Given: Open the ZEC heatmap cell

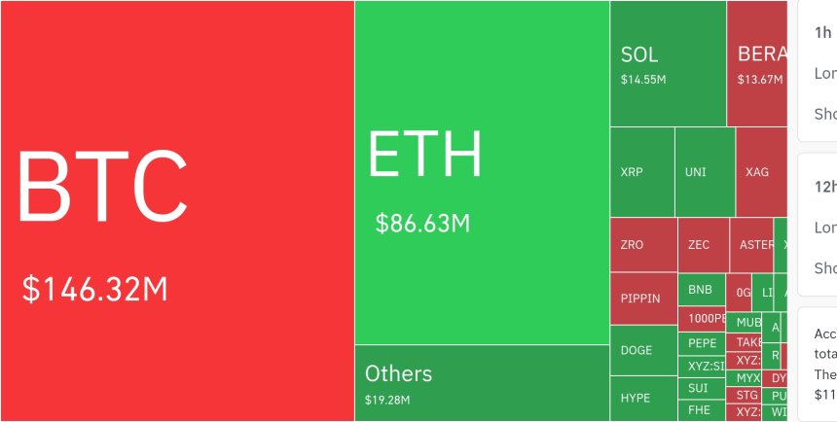Looking at the screenshot, I should pyautogui.click(x=703, y=245).
